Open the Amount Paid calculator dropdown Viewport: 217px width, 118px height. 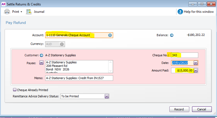point(196,70)
